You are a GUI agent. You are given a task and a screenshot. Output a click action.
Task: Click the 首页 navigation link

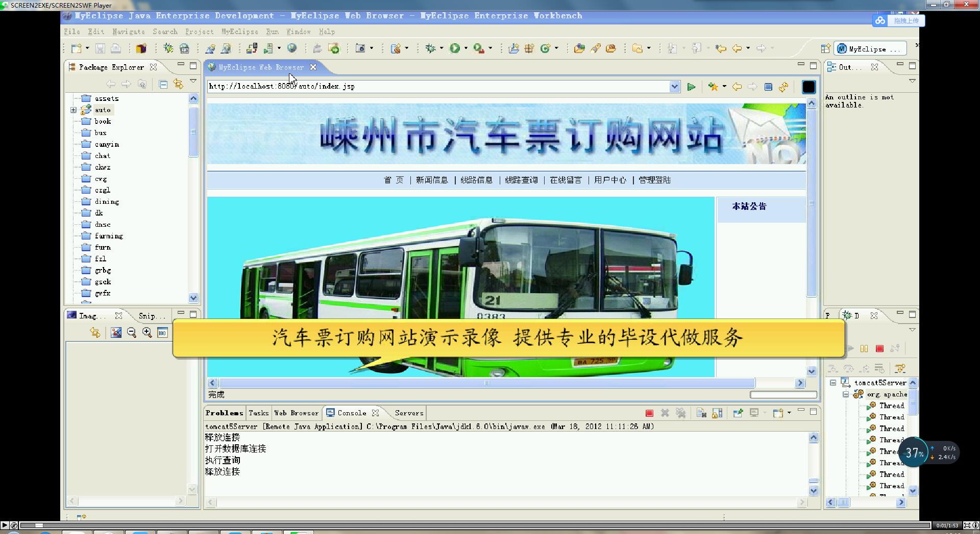click(x=394, y=180)
